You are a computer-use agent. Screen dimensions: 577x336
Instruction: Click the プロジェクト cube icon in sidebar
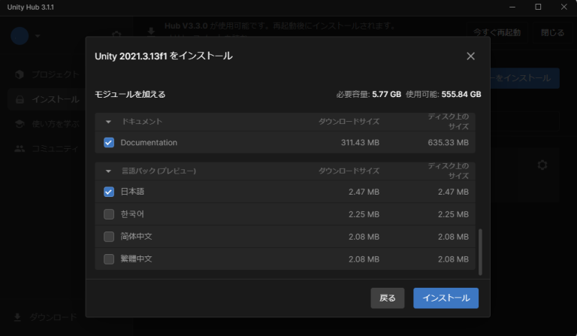pos(20,74)
